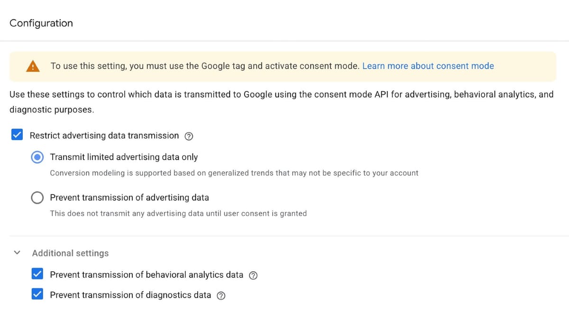Uncheck Restrict advertising data transmission

tap(17, 135)
